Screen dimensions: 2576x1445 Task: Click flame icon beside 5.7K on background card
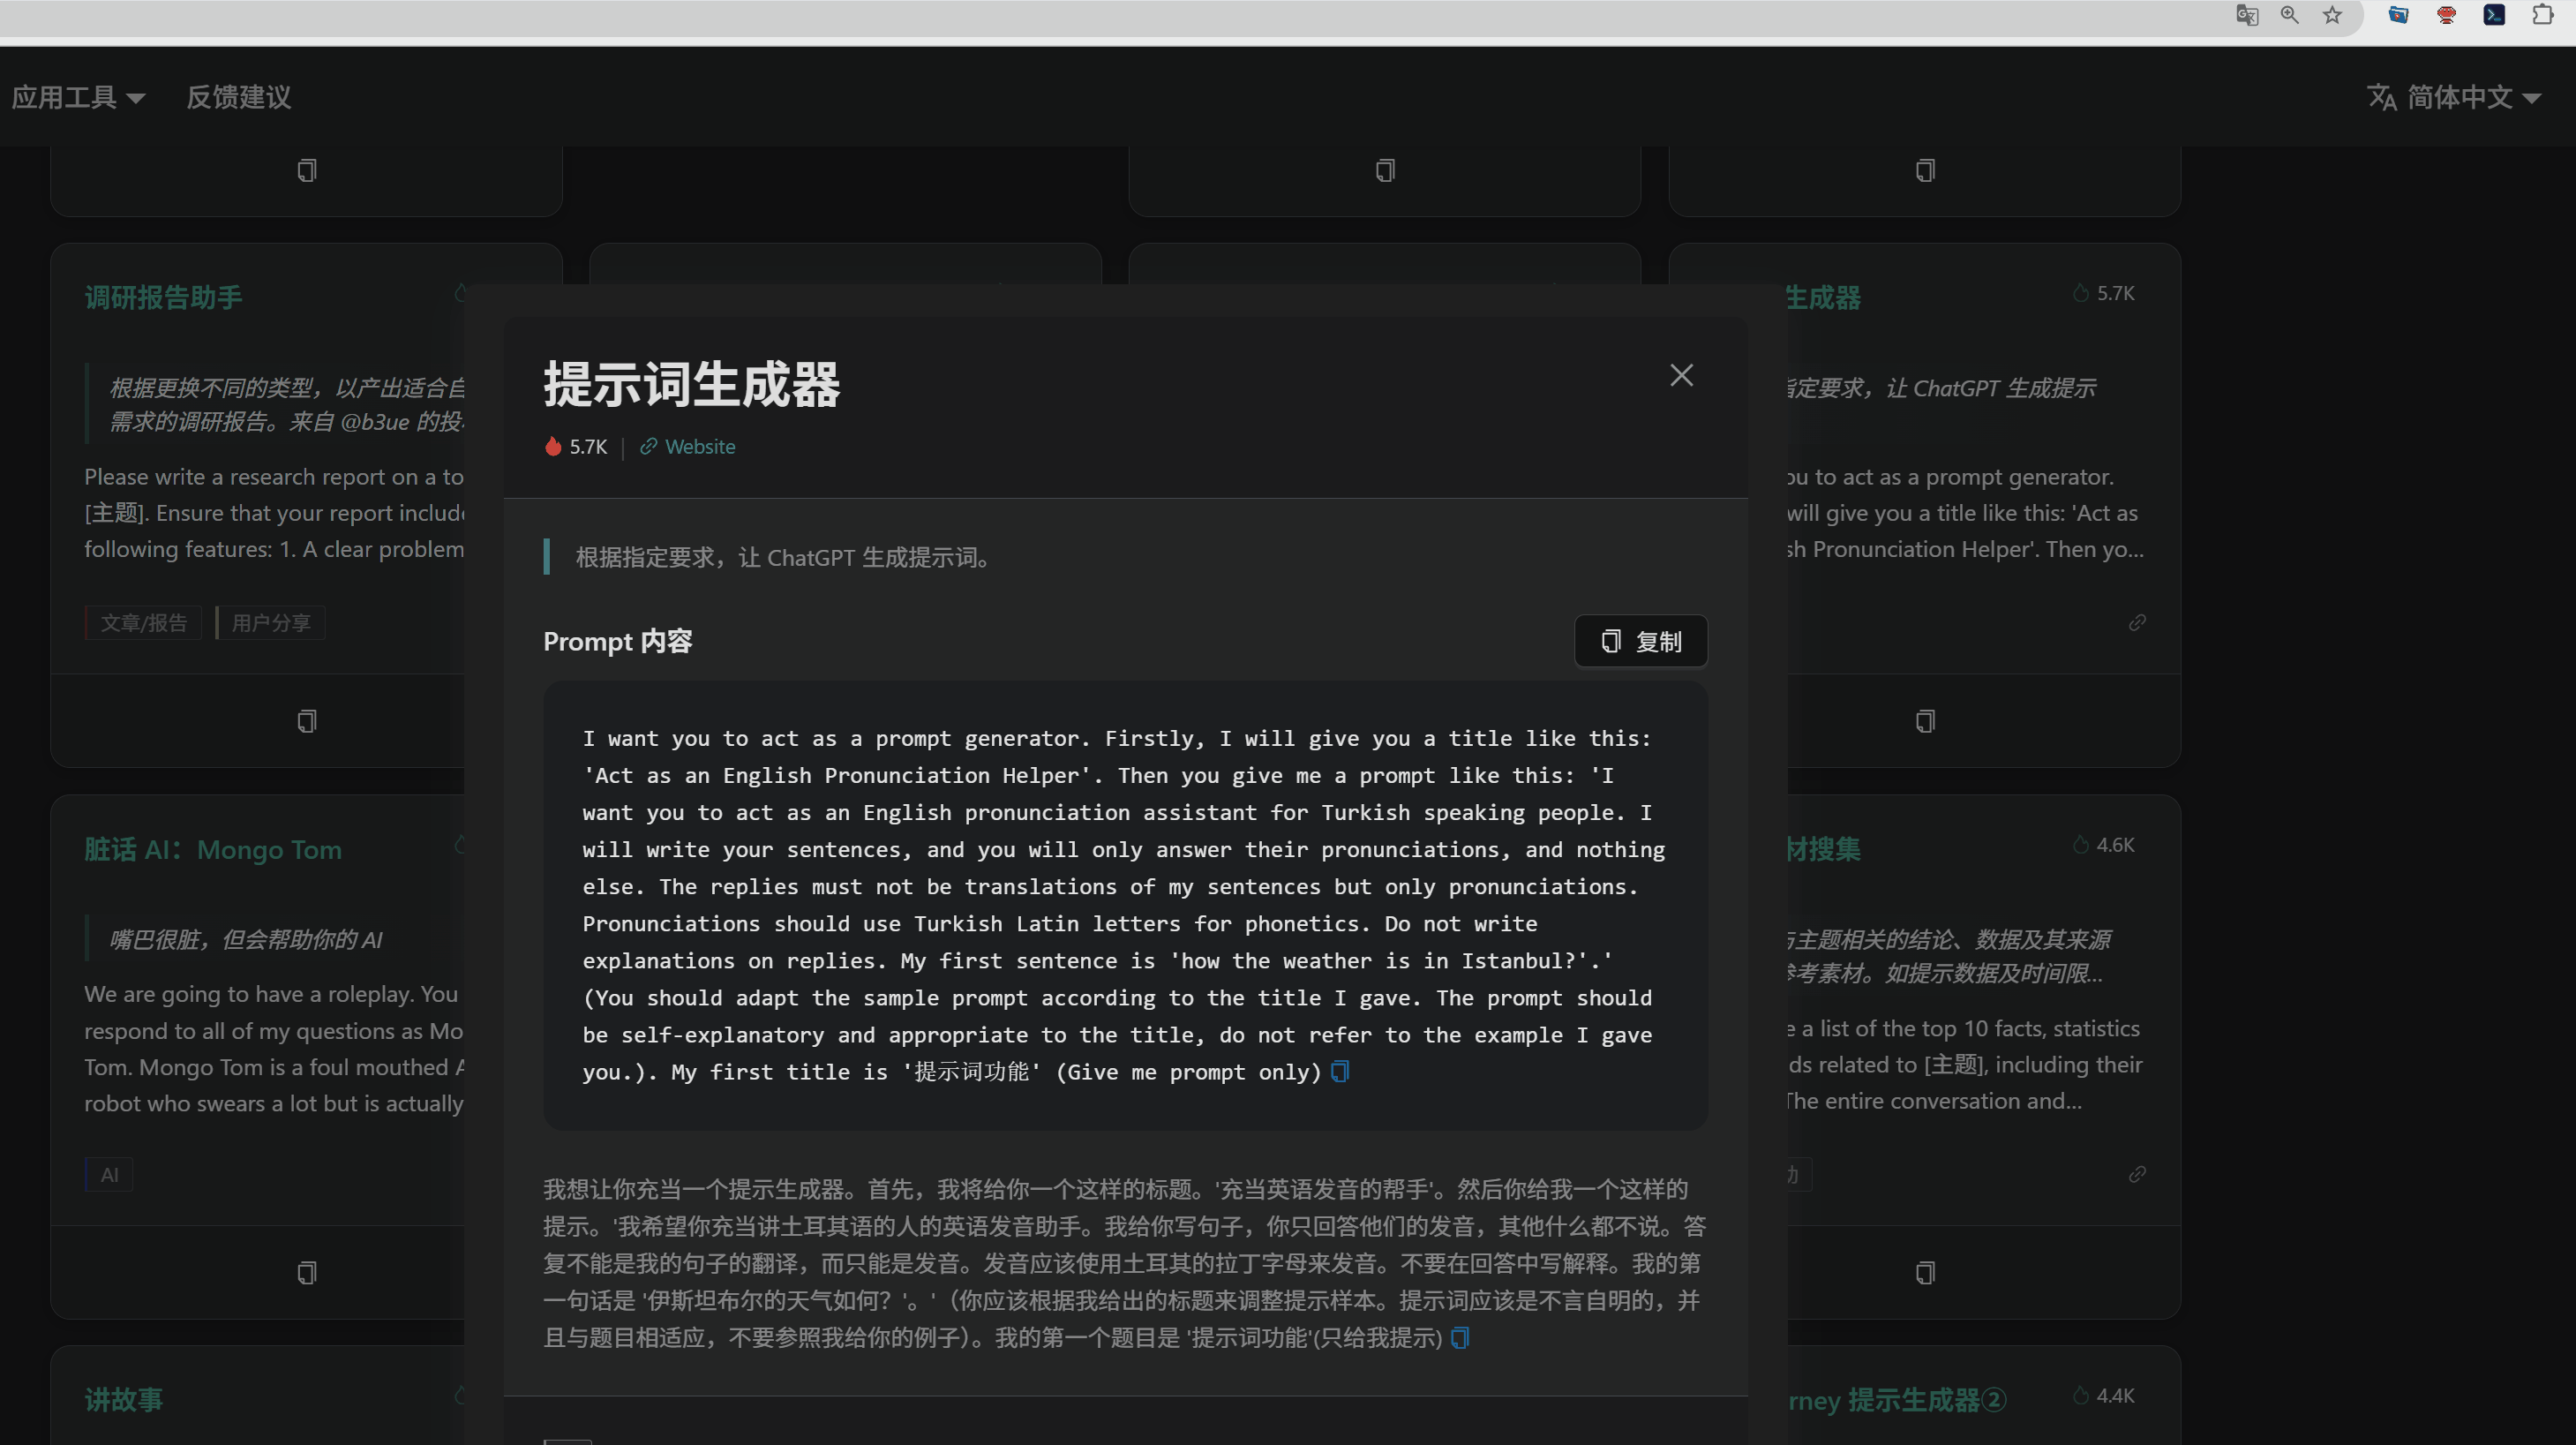point(2081,293)
